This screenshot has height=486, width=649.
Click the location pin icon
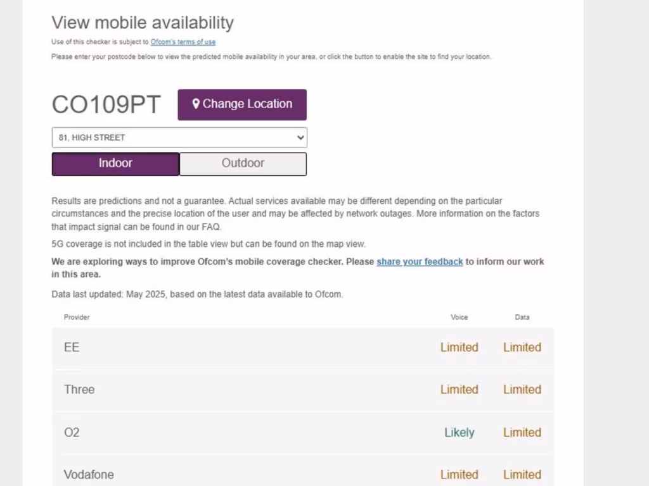[196, 104]
